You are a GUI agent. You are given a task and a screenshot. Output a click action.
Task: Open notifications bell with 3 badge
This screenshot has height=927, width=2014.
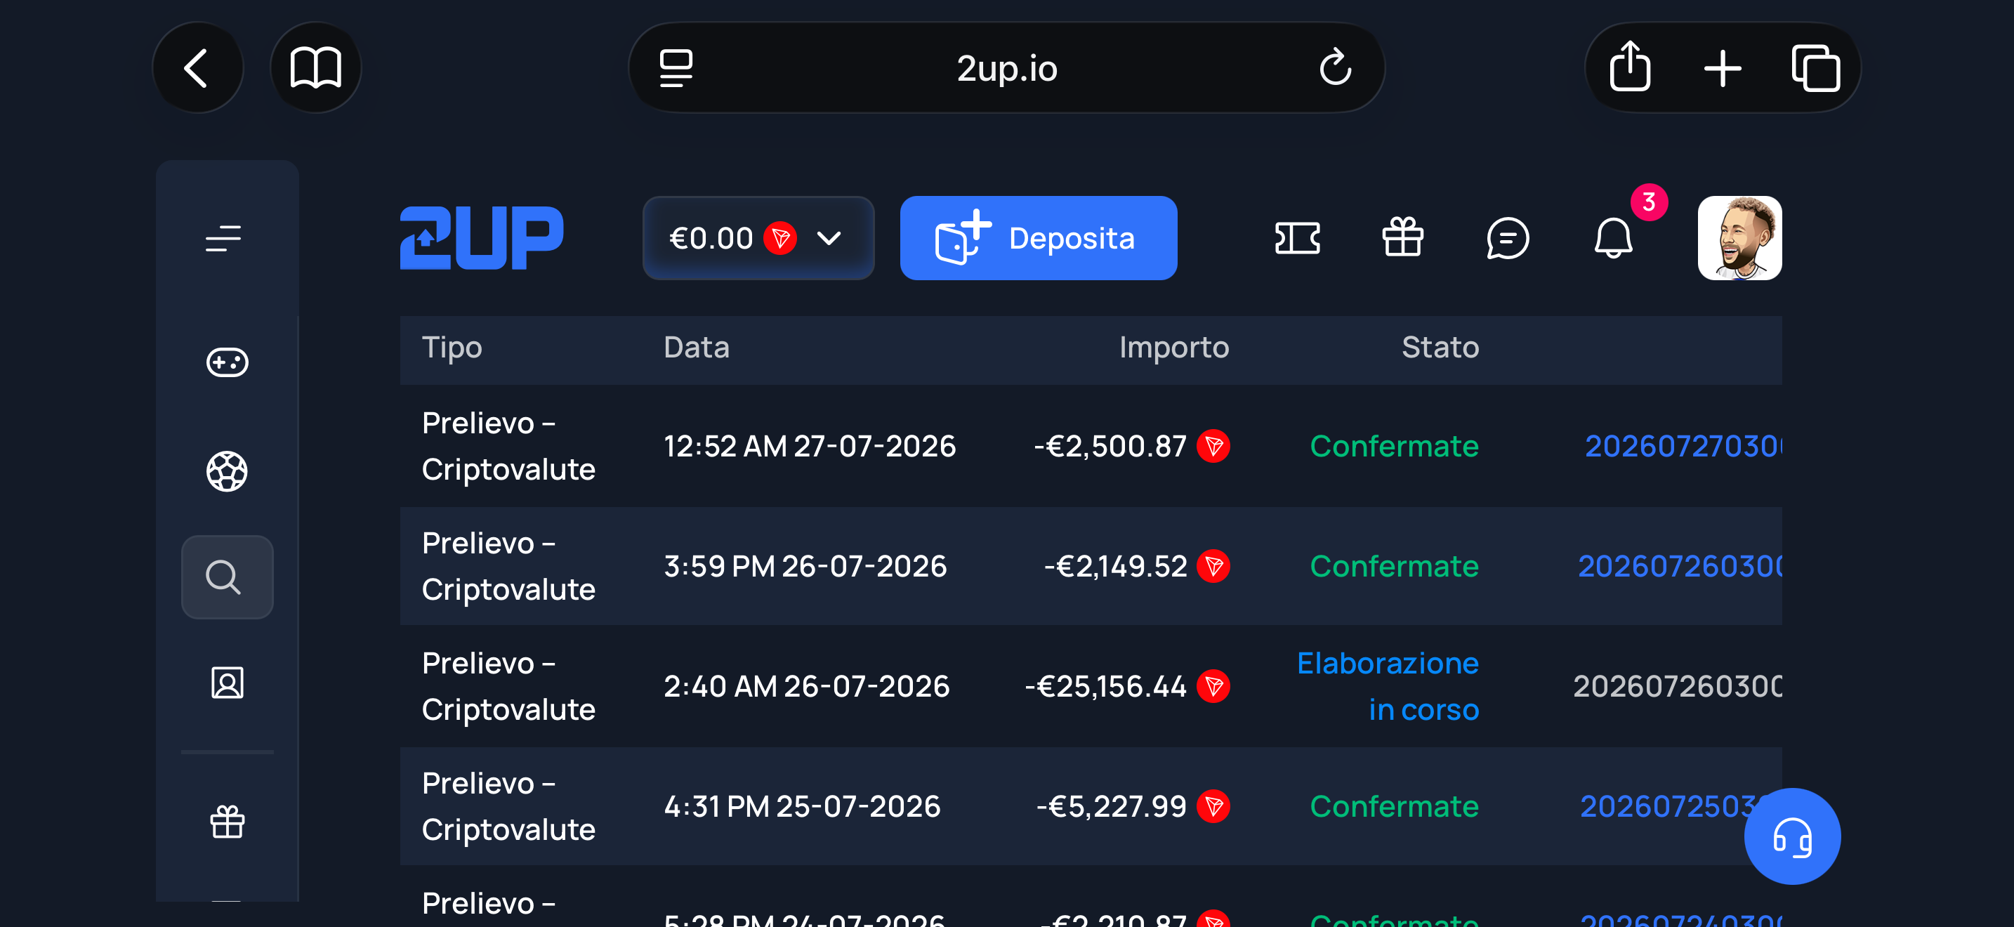point(1613,237)
